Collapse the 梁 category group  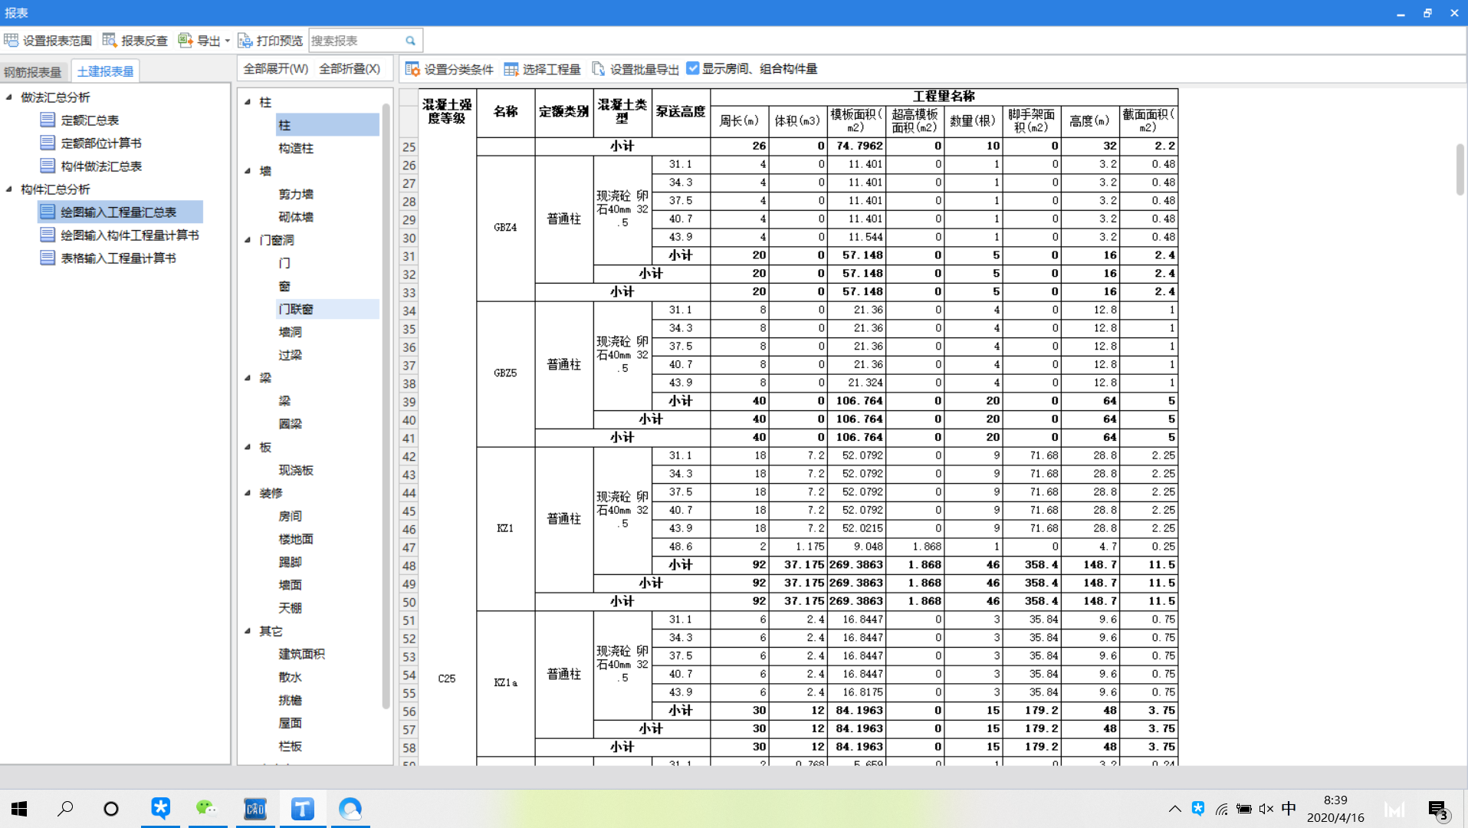coord(248,377)
